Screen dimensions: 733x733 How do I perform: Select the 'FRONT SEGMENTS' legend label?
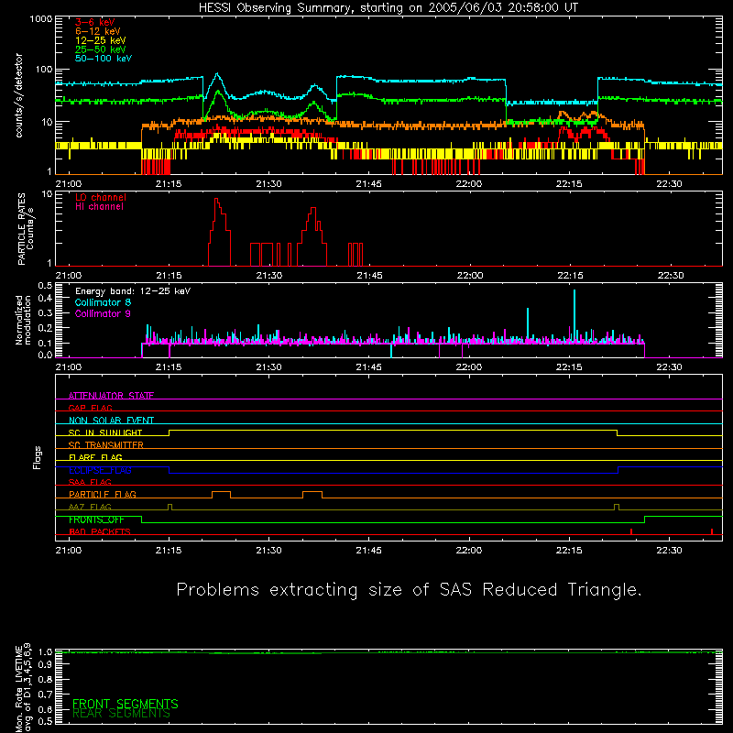point(126,704)
